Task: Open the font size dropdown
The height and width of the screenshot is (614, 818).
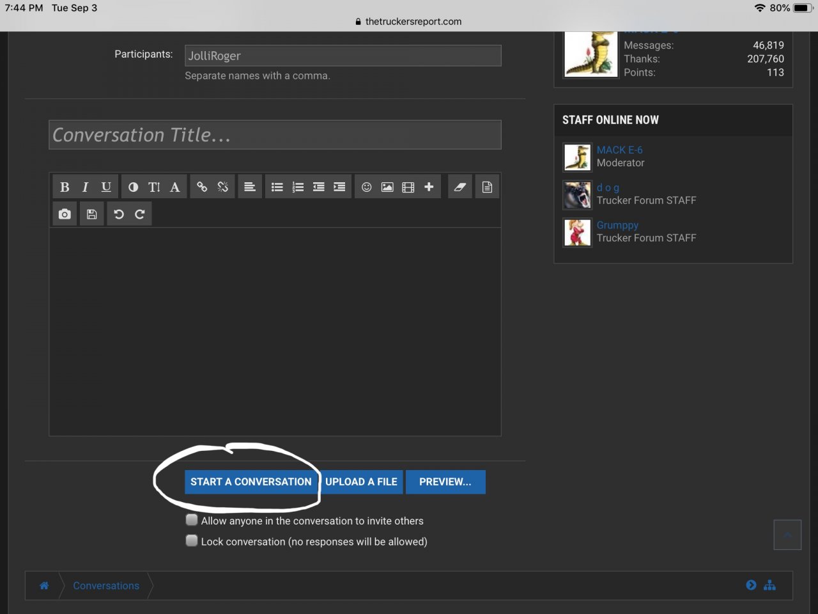Action: 154,187
